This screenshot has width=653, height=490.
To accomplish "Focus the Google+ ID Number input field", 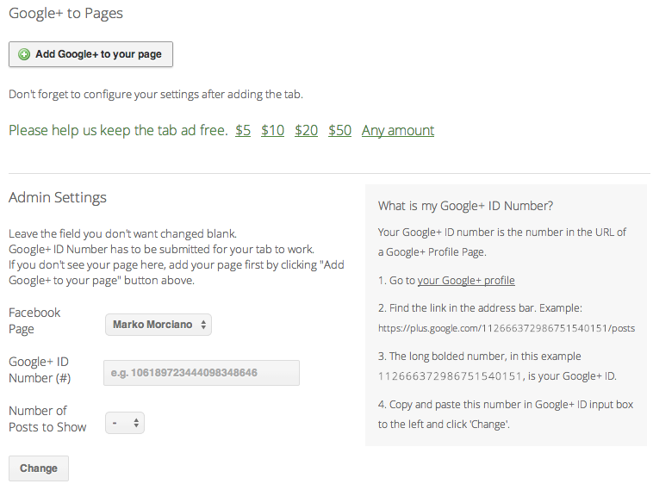I will [x=202, y=373].
